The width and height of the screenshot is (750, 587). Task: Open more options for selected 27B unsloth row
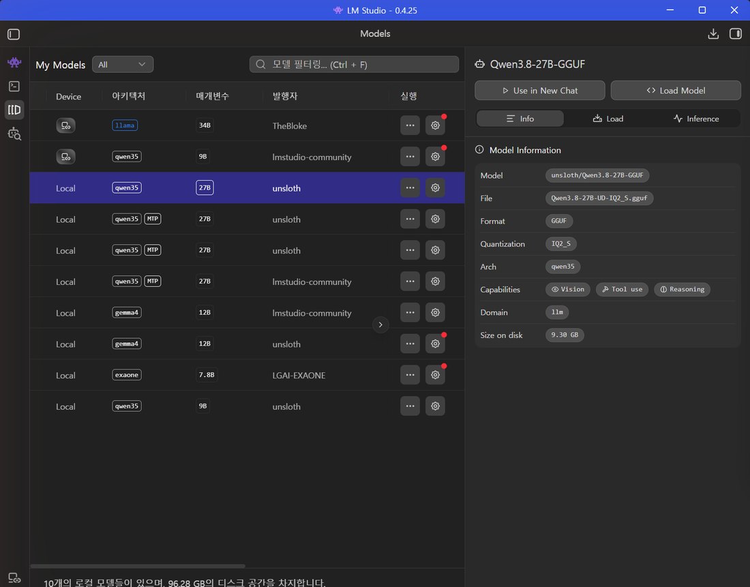tap(410, 187)
